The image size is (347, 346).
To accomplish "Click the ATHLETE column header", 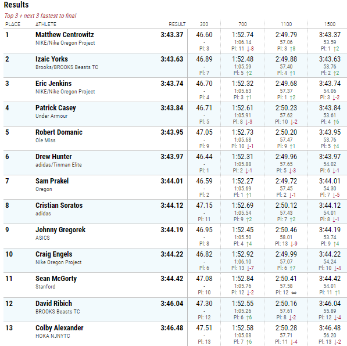I will point(46,24).
